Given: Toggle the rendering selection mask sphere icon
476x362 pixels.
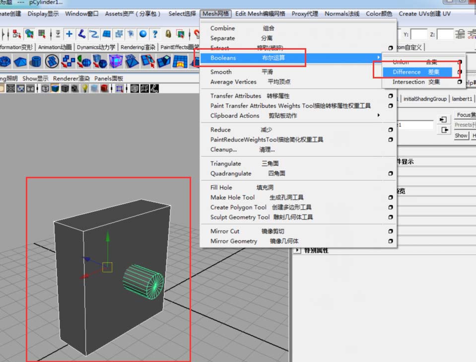Looking at the screenshot, I should pos(143,34).
